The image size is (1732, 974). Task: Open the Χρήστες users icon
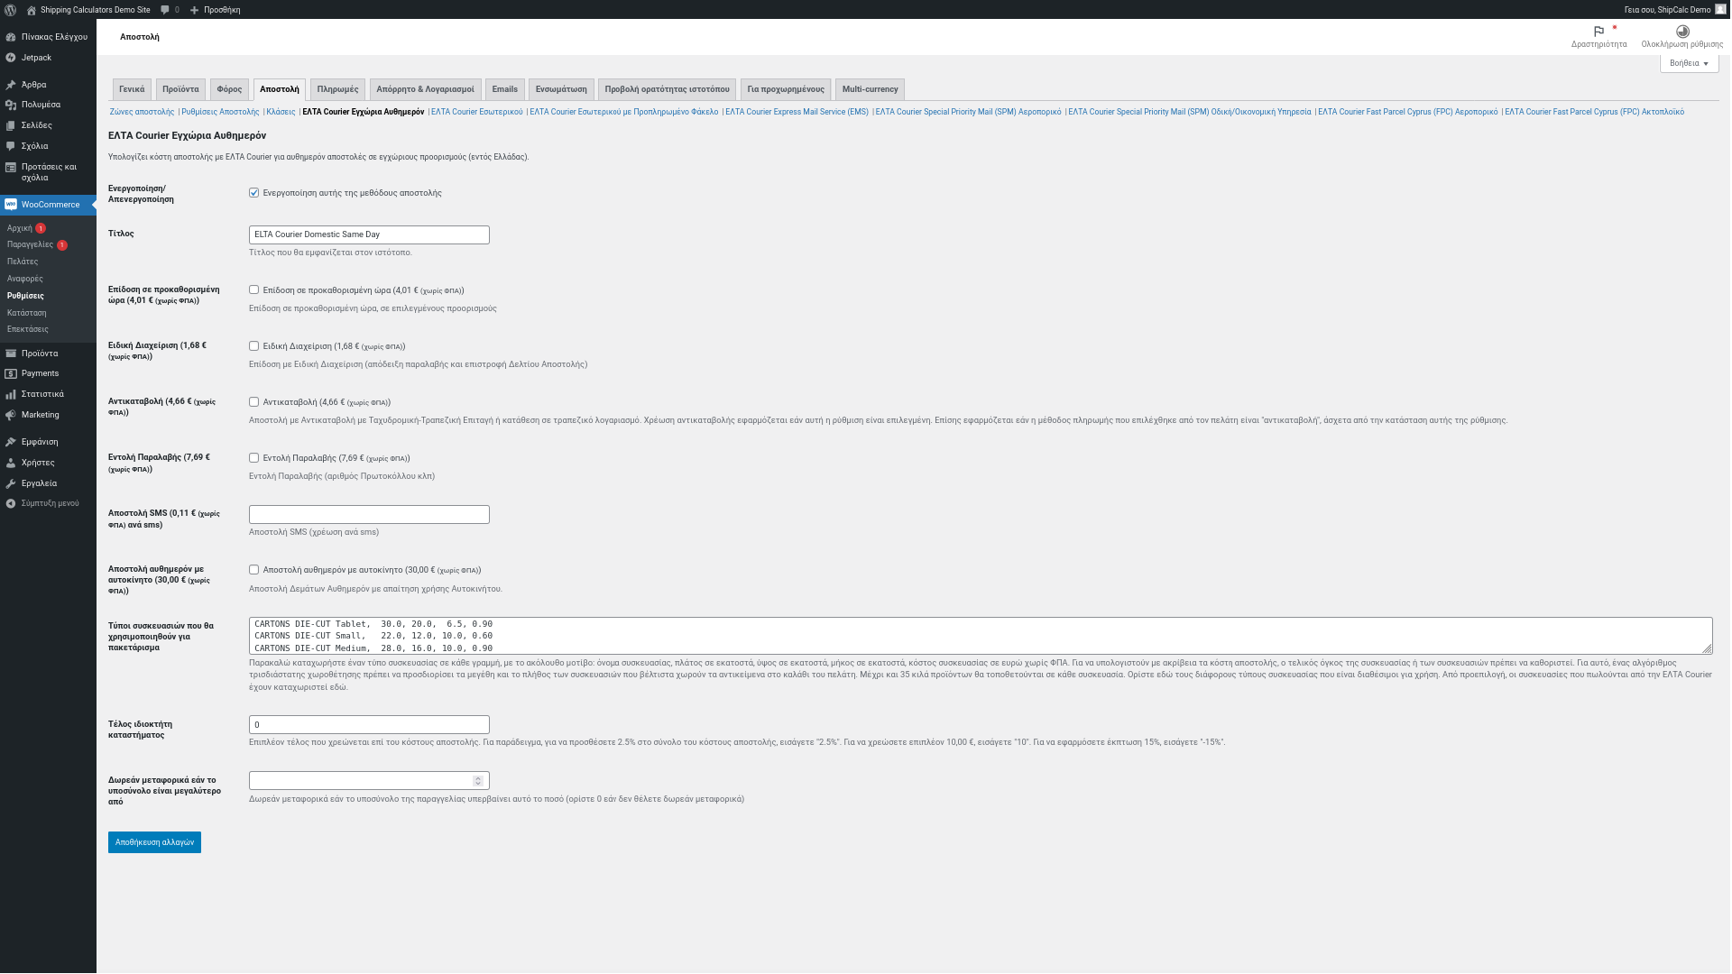click(x=11, y=463)
